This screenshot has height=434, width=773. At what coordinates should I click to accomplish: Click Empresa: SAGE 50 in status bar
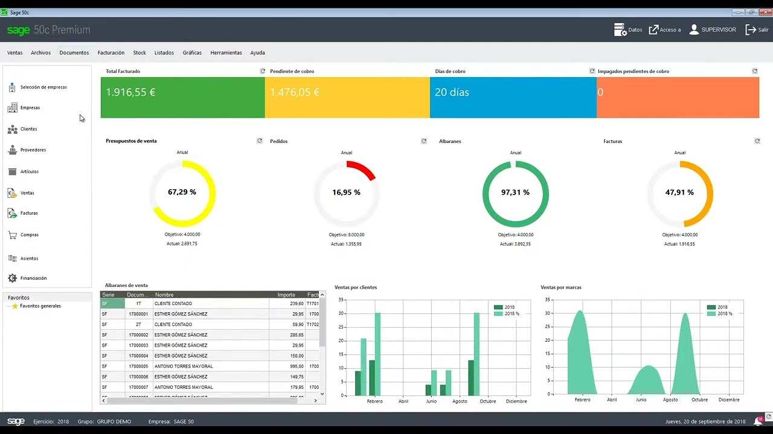pyautogui.click(x=171, y=421)
